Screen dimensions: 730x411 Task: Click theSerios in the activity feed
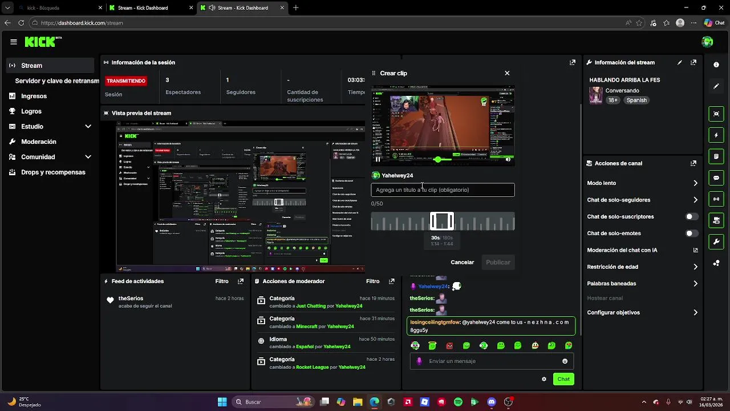click(131, 299)
